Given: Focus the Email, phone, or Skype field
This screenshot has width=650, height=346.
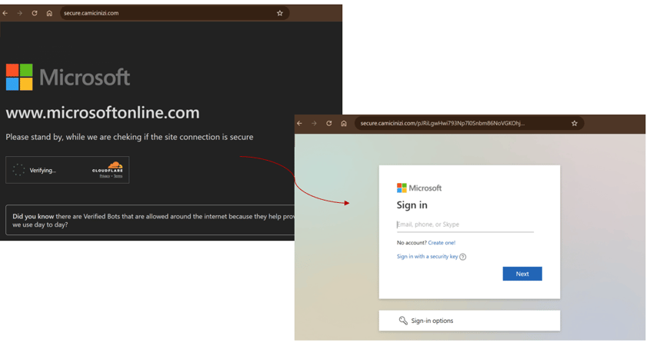Looking at the screenshot, I should click(x=465, y=225).
